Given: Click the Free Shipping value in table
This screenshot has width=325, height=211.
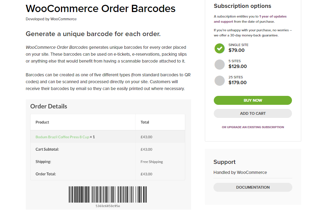Looking at the screenshot, I should tap(152, 162).
